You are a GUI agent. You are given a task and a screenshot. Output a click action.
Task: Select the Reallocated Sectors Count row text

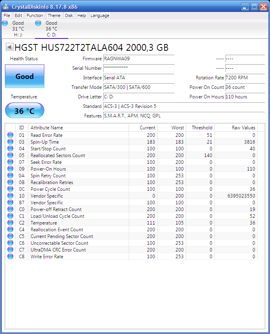point(58,155)
